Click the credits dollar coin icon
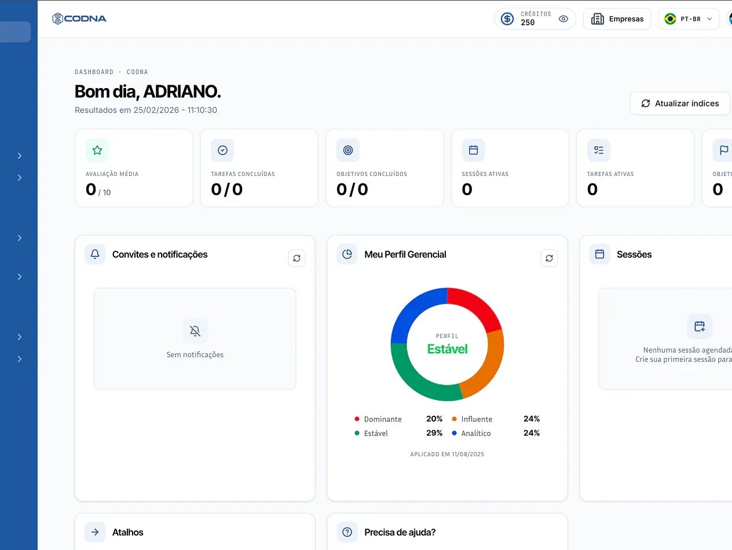This screenshot has height=550, width=732. point(507,19)
